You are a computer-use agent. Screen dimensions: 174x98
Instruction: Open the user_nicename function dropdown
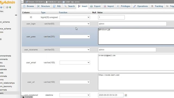click(x=75, y=50)
